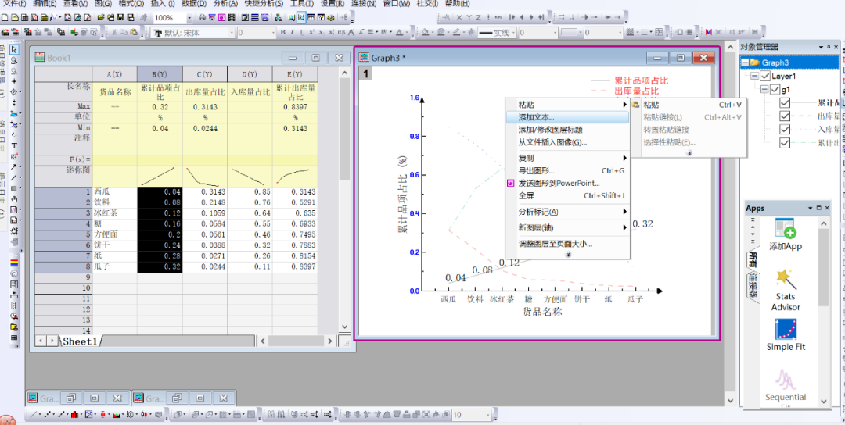Image resolution: width=845 pixels, height=425 pixels.
Task: Click the font color A icon
Action: [399, 33]
